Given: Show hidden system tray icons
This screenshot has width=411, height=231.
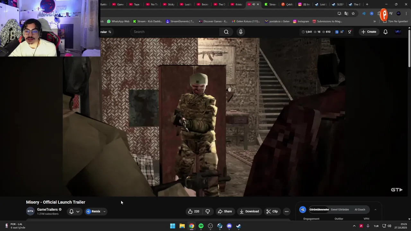Looking at the screenshot, I should (x=354, y=226).
